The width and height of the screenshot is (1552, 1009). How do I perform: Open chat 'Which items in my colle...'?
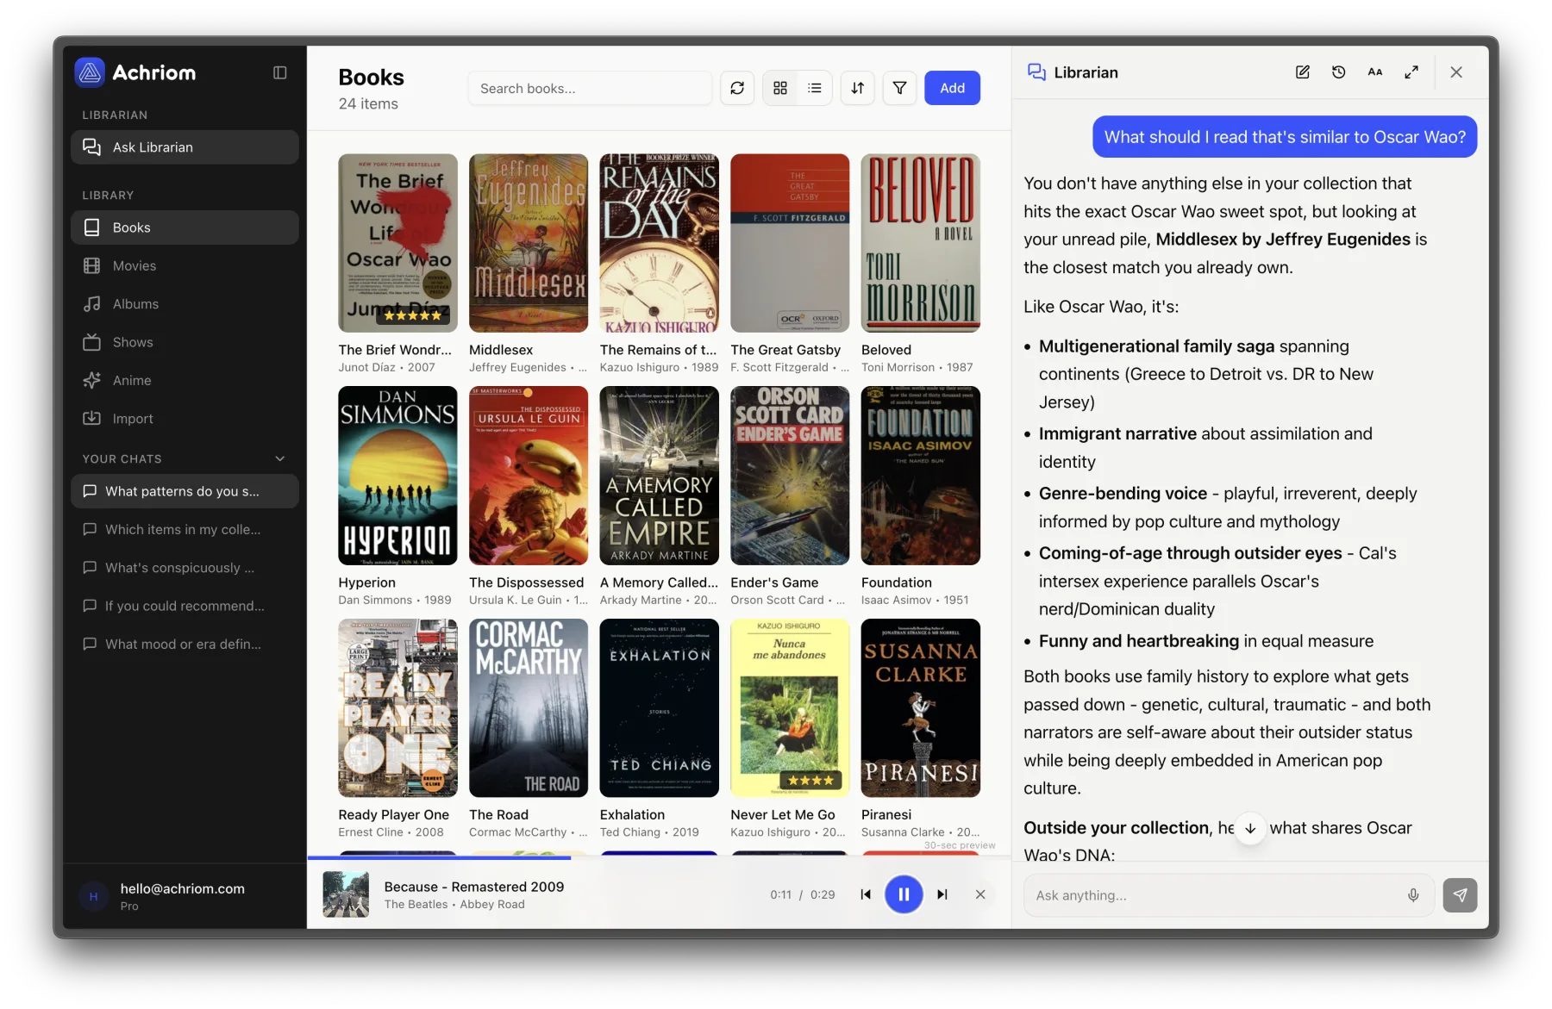[185, 529]
